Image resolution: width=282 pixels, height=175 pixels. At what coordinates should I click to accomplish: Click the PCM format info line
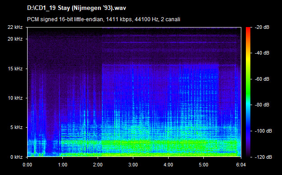point(103,19)
